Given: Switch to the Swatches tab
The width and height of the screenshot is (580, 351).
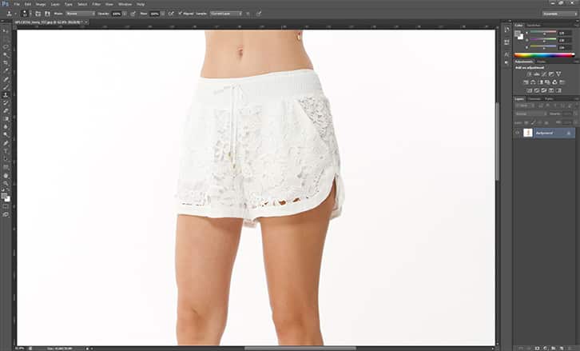Looking at the screenshot, I should [534, 25].
